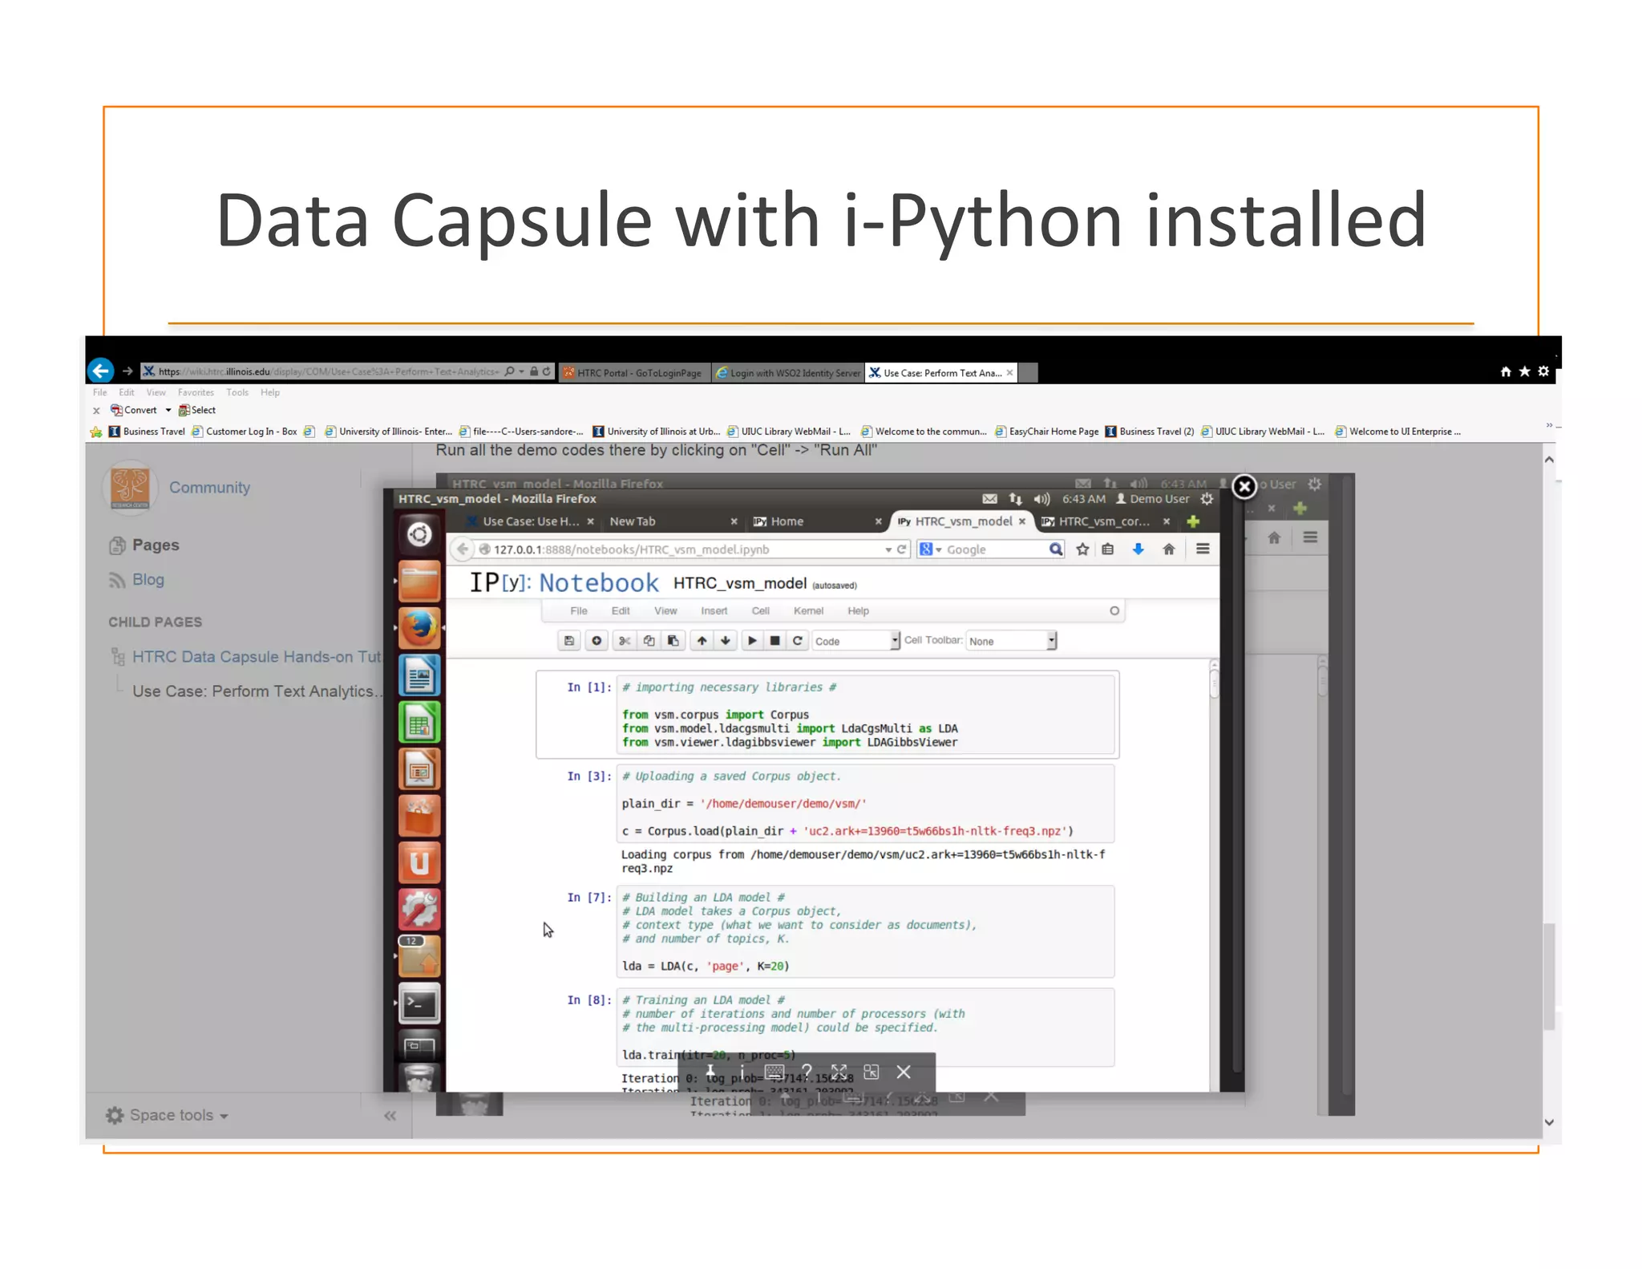The width and height of the screenshot is (1642, 1269).
Task: Restart the kernel with the circular arrow icon
Action: 798,641
